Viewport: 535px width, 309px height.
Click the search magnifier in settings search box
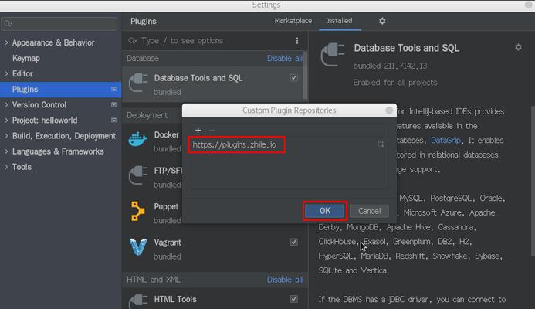[8, 23]
